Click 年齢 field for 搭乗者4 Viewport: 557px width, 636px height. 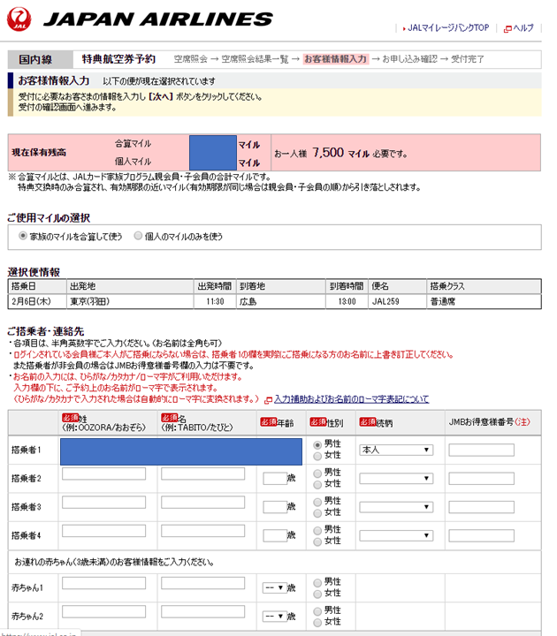(x=275, y=536)
